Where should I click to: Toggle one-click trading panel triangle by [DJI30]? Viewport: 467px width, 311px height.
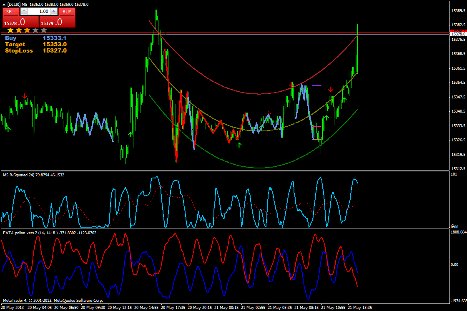tap(4, 5)
